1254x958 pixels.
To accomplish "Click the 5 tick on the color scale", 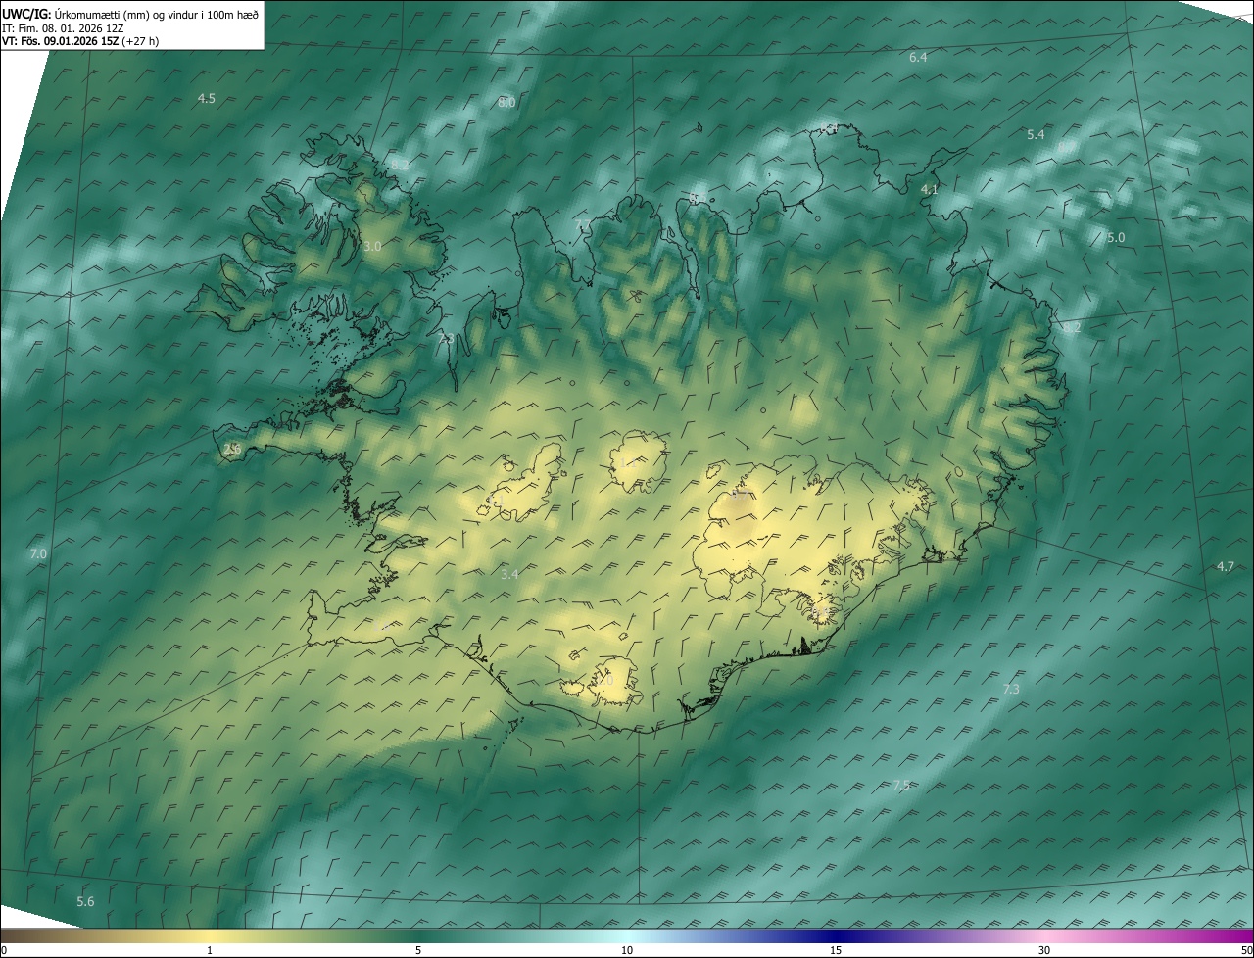I will click(418, 950).
